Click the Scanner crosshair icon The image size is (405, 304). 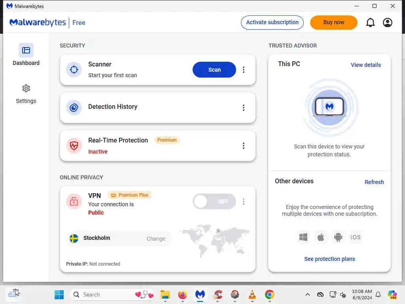pyautogui.click(x=74, y=70)
